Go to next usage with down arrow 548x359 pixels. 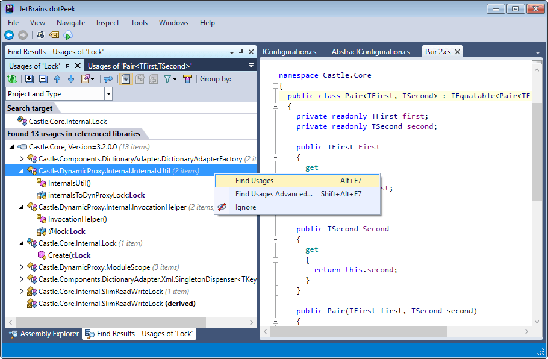pyautogui.click(x=70, y=79)
